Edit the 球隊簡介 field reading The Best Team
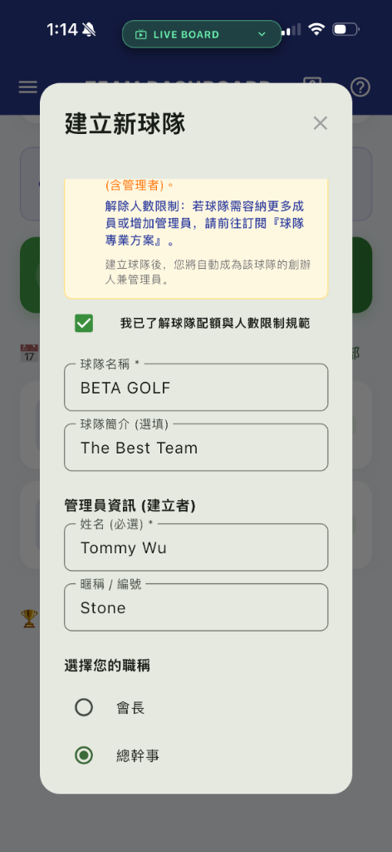 pyautogui.click(x=196, y=447)
